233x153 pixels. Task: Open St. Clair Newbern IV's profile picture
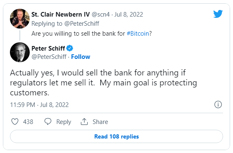point(20,19)
